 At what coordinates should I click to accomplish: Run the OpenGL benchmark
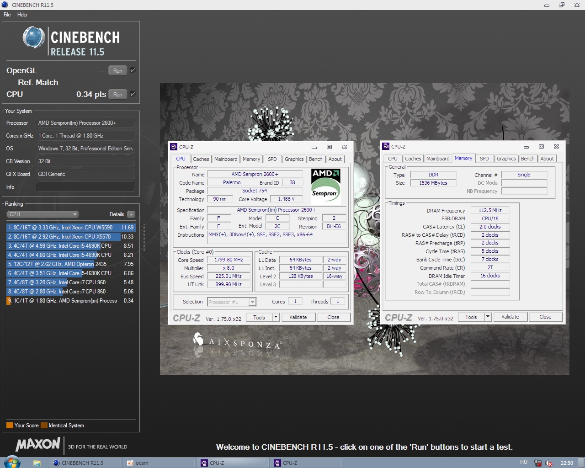118,70
